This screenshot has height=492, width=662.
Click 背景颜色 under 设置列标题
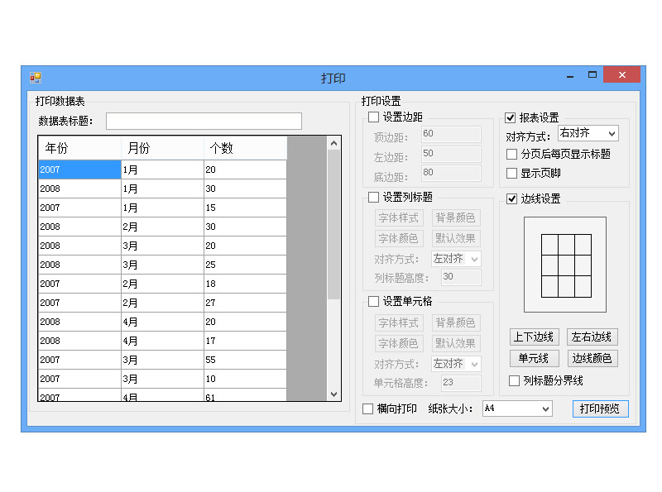456,217
